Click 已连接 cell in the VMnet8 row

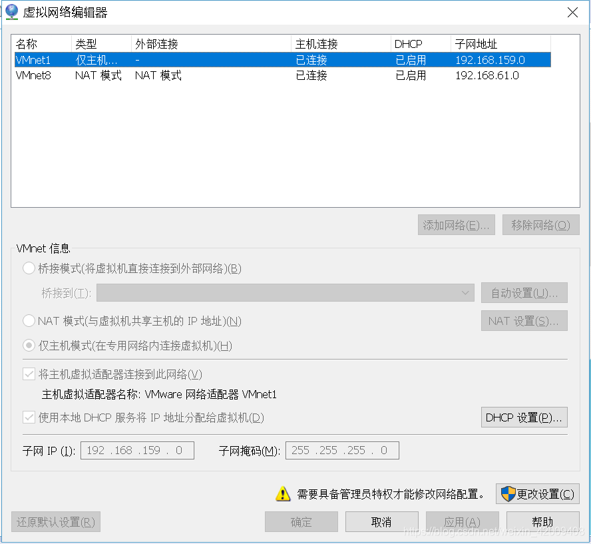point(311,75)
